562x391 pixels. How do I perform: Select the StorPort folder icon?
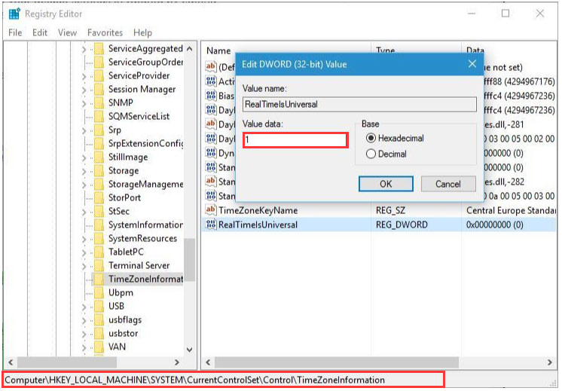pos(99,197)
